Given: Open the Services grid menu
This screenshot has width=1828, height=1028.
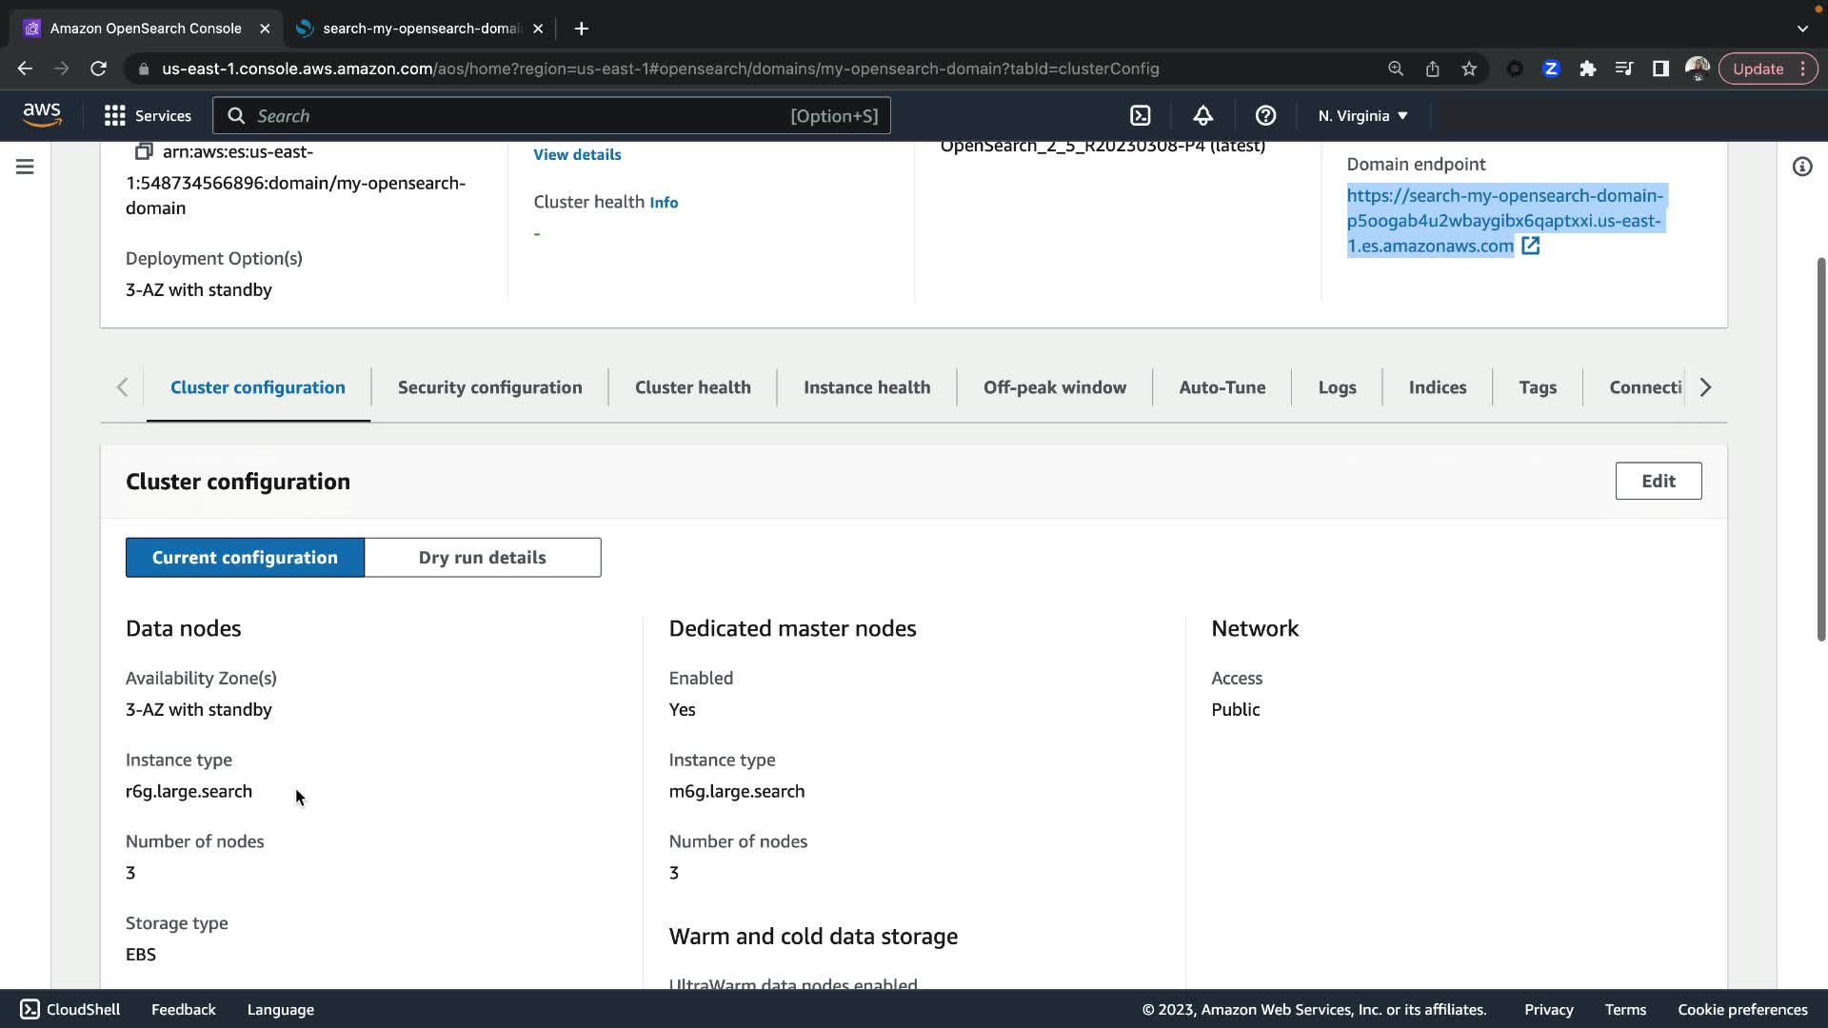Looking at the screenshot, I should point(148,115).
